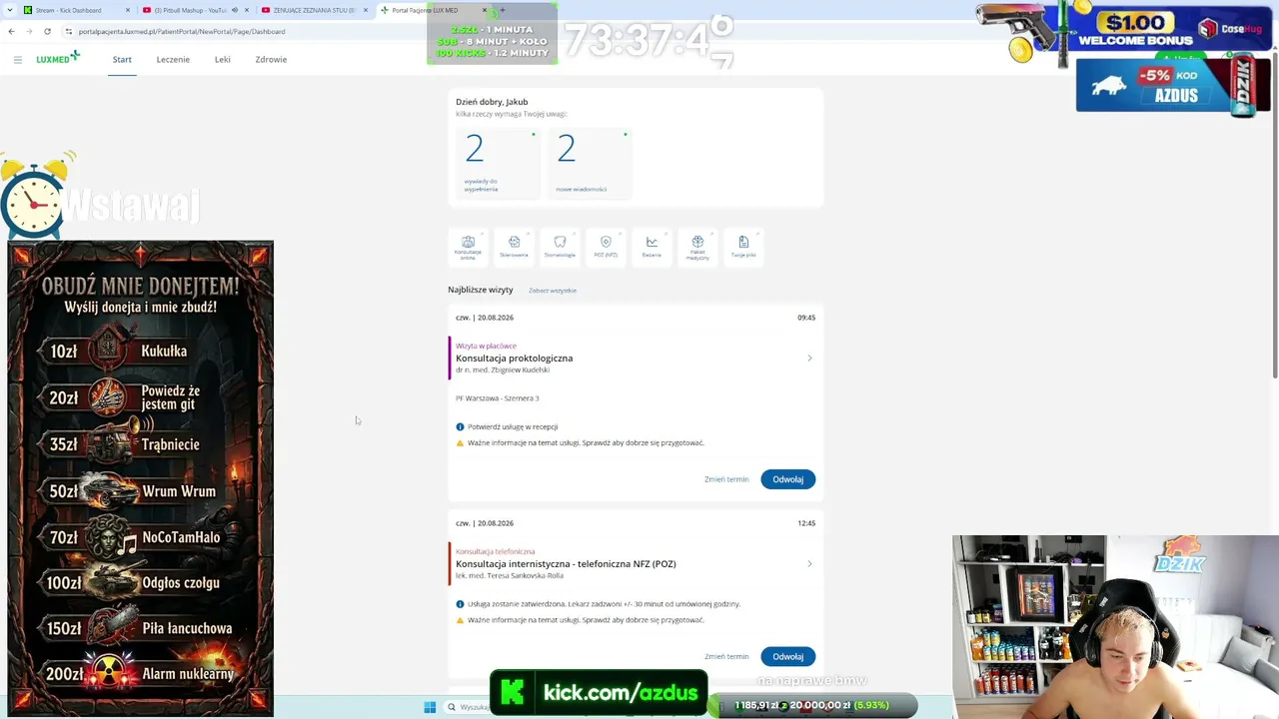Click the Najbliższe wizyty heading
This screenshot has height=719, width=1279.
[481, 290]
